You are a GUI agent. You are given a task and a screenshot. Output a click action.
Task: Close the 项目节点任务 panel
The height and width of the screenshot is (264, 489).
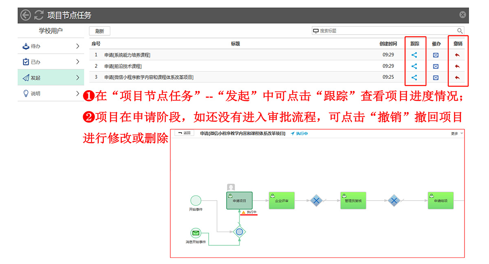click(463, 15)
